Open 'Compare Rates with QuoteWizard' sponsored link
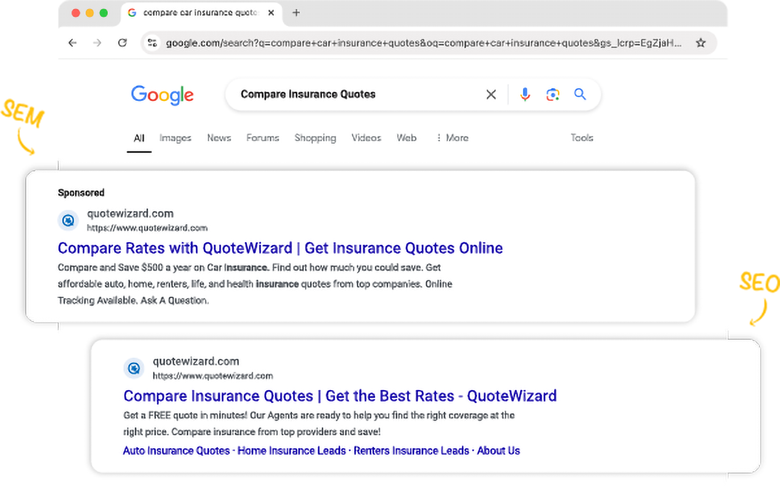This screenshot has width=780, height=491. pyautogui.click(x=280, y=248)
